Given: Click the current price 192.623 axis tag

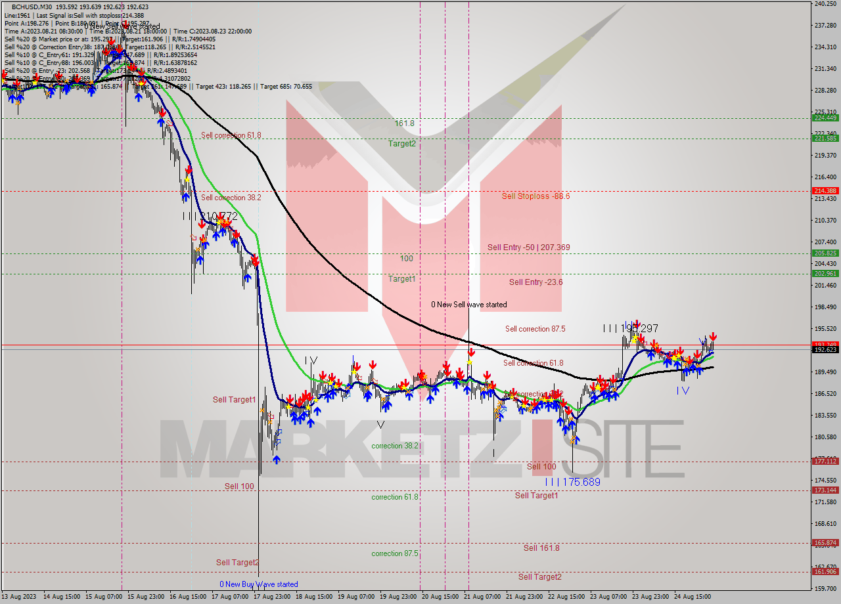Looking at the screenshot, I should pos(825,350).
